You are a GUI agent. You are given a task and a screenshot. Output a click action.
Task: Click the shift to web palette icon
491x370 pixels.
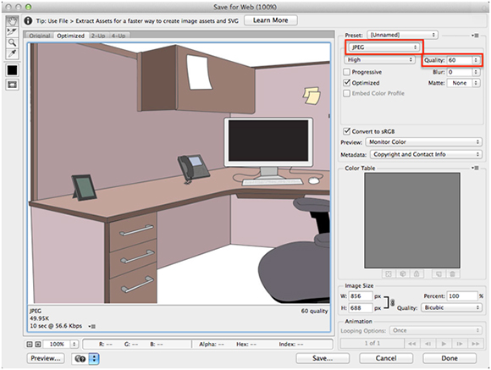tap(402, 274)
